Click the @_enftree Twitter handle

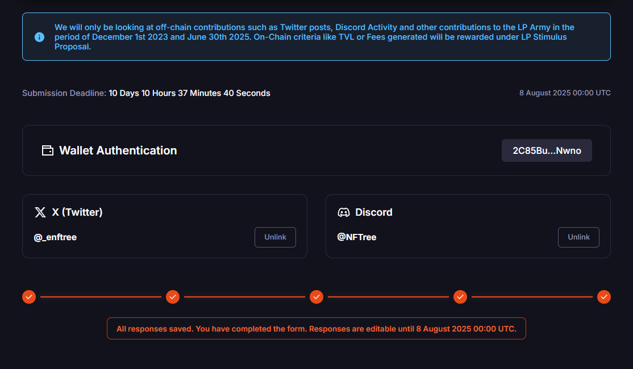(55, 237)
